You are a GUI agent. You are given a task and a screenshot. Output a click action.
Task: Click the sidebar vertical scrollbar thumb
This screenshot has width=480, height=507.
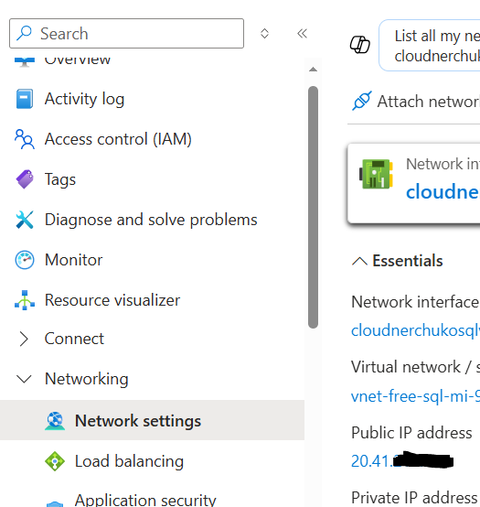coord(313,207)
